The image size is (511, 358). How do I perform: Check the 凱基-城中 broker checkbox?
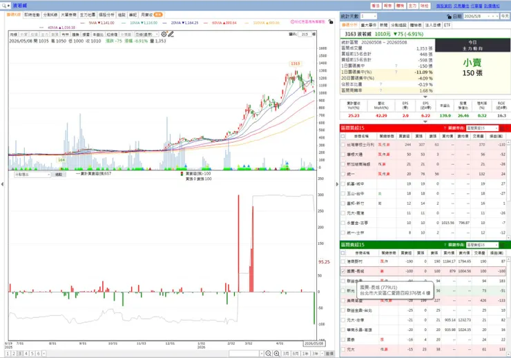[x=343, y=184]
